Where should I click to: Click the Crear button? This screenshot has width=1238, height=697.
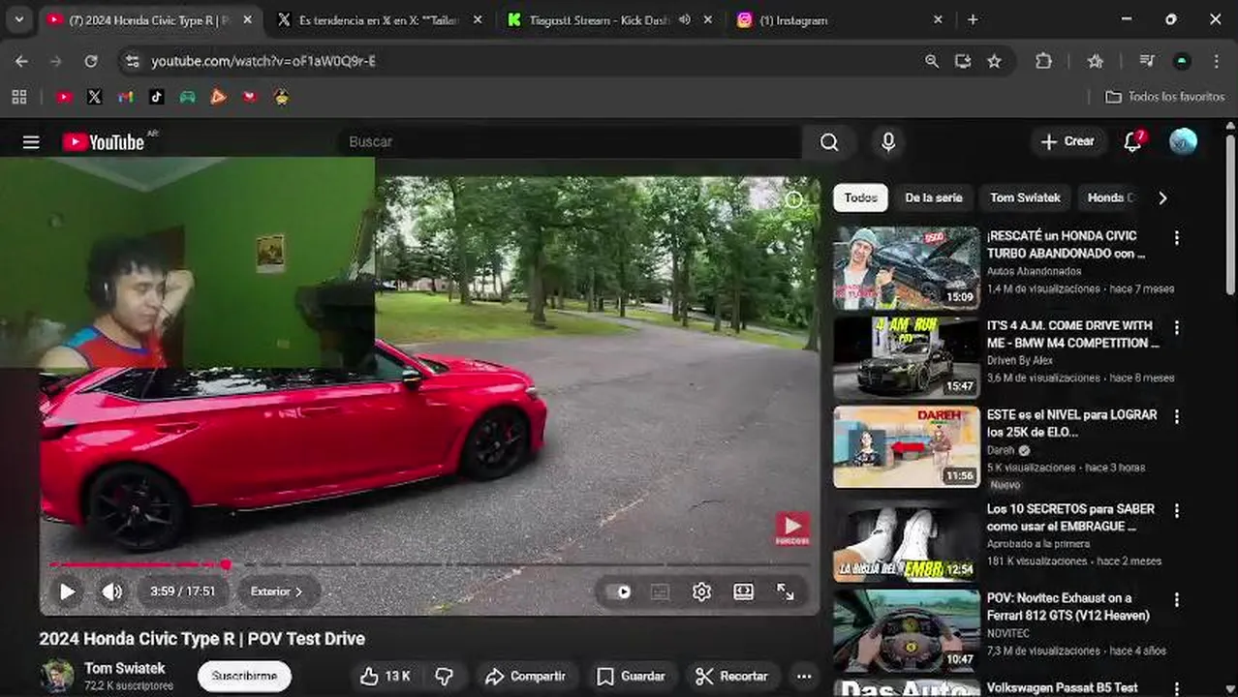(x=1068, y=142)
